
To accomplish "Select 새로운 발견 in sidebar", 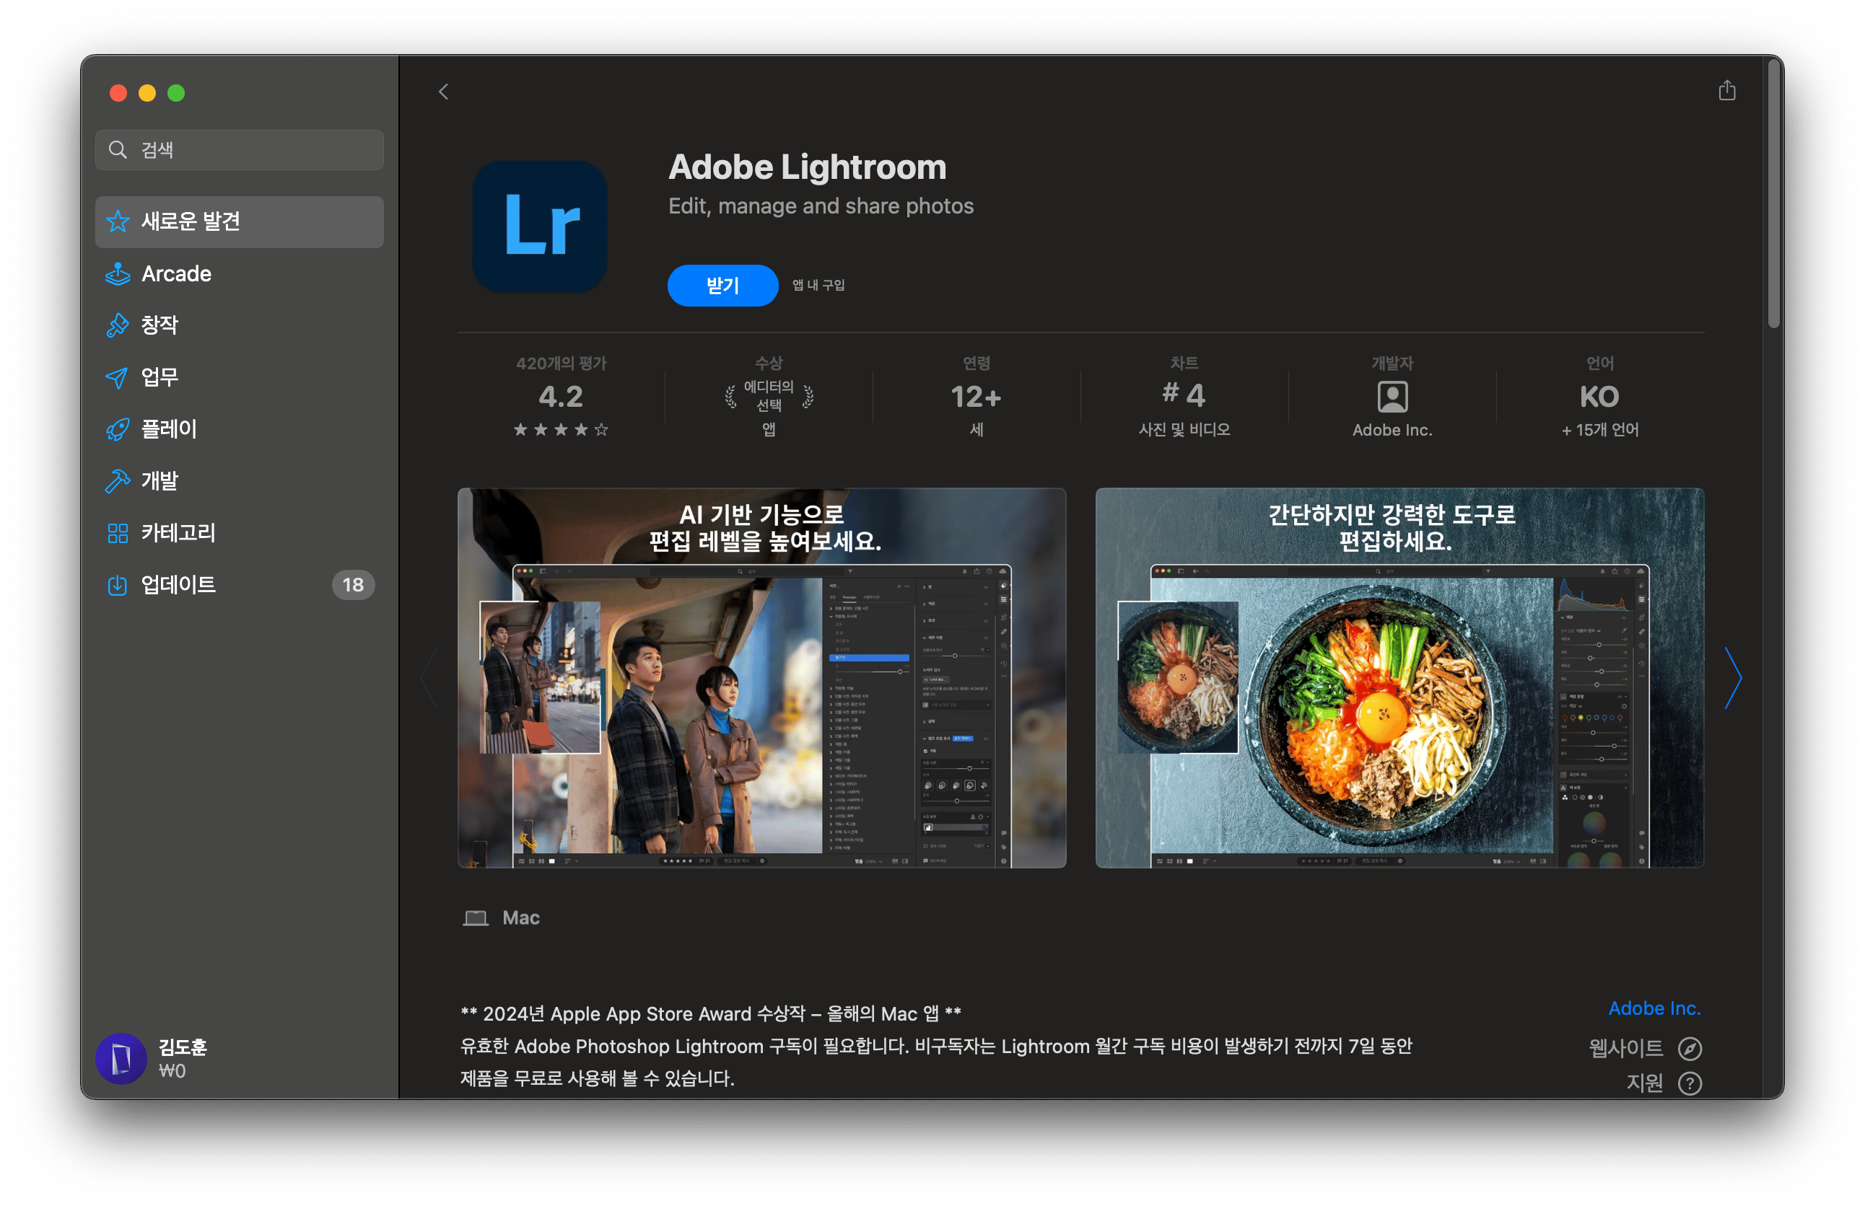I will tap(239, 221).
